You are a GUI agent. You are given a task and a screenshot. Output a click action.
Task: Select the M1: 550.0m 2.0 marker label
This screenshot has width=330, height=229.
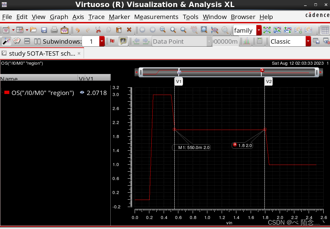(192, 147)
